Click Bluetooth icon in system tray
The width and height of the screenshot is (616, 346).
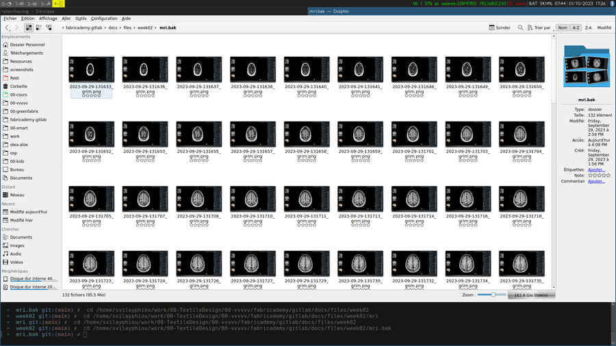(x=612, y=3)
